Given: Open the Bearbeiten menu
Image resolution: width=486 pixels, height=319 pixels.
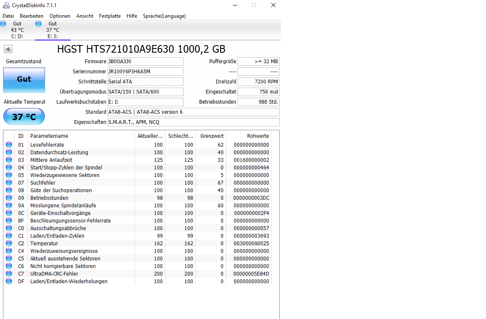Looking at the screenshot, I should click(x=32, y=16).
